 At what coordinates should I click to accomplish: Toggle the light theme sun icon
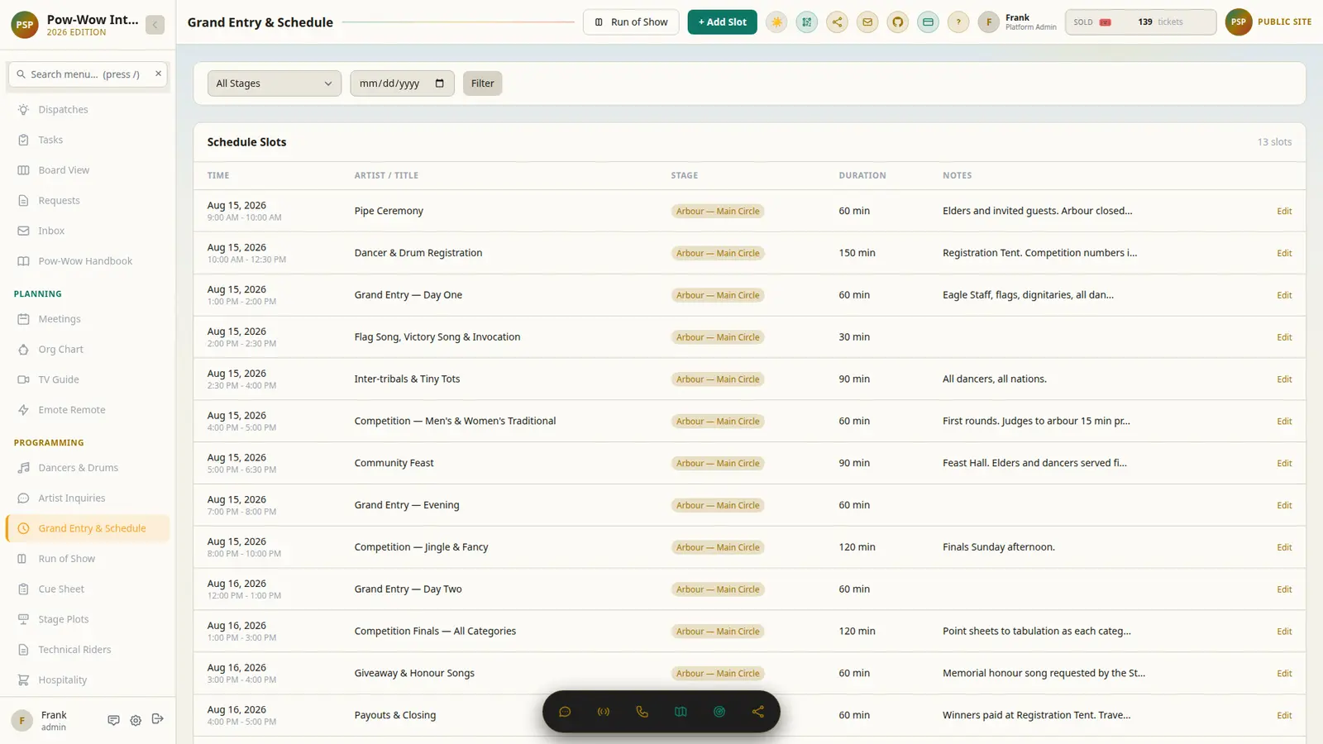[776, 22]
